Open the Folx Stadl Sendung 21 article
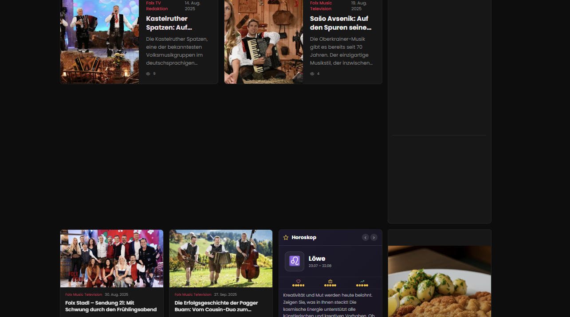Image resolution: width=570 pixels, height=317 pixels. 111,306
